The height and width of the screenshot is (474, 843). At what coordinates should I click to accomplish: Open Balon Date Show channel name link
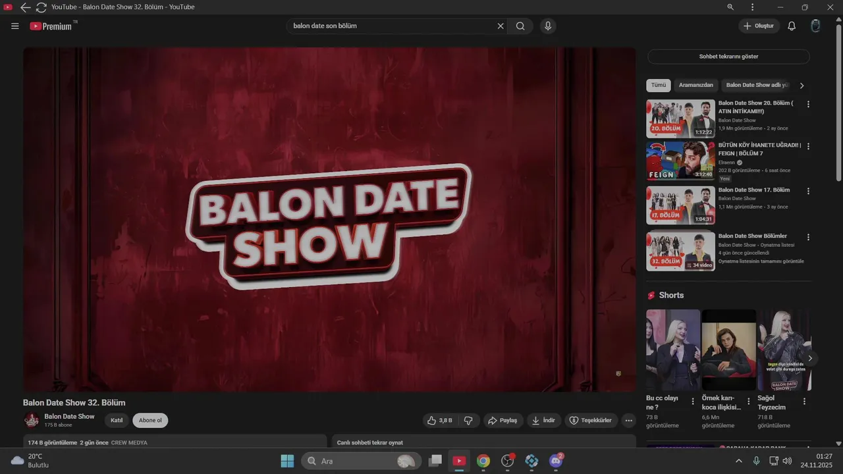coord(69,416)
